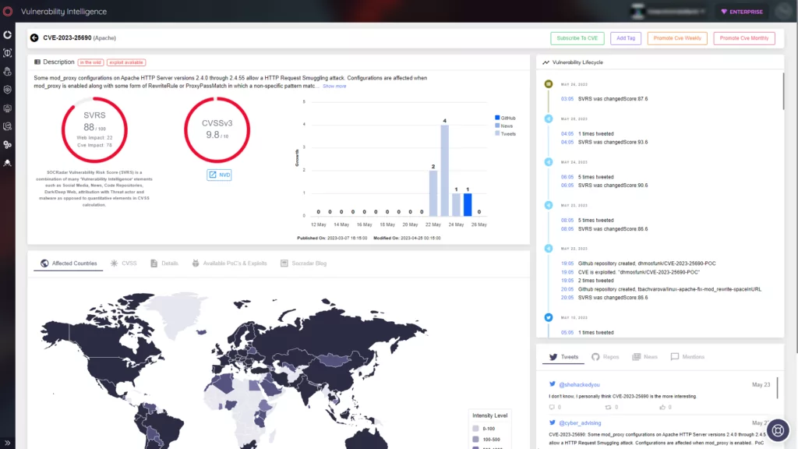This screenshot has height=449, width=798.
Task: Click the dark blue GitHub bar
Action: point(468,204)
